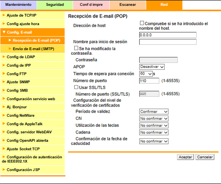Focus the Nombre para inicio de sesión field

(x=168, y=42)
